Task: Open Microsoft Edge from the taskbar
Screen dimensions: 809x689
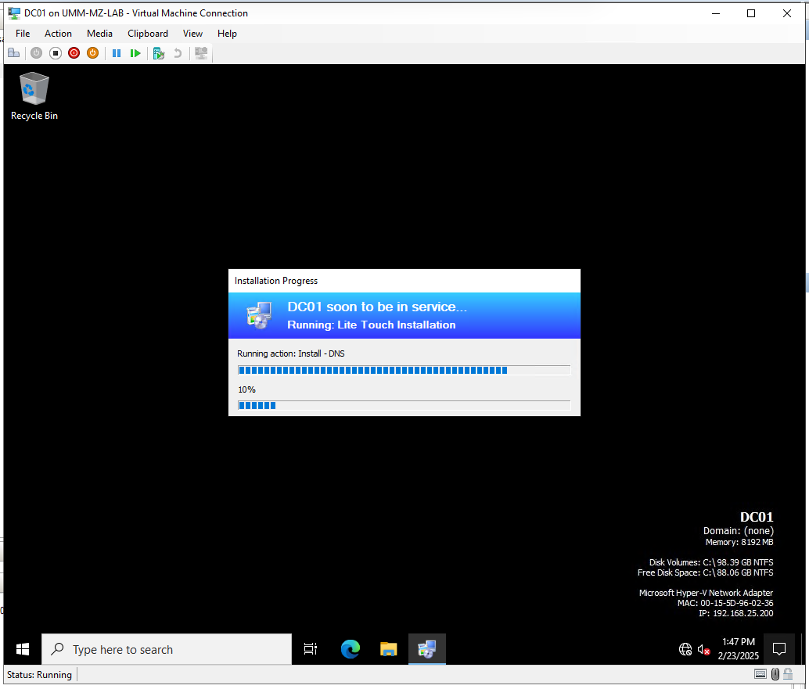Action: point(350,649)
